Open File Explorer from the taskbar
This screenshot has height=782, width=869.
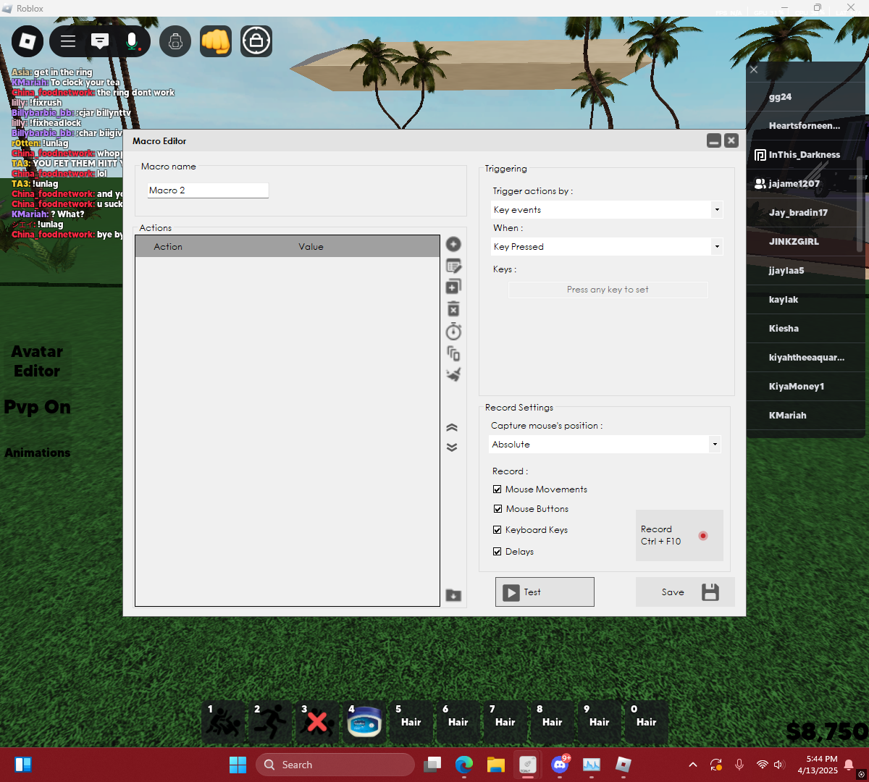[496, 765]
